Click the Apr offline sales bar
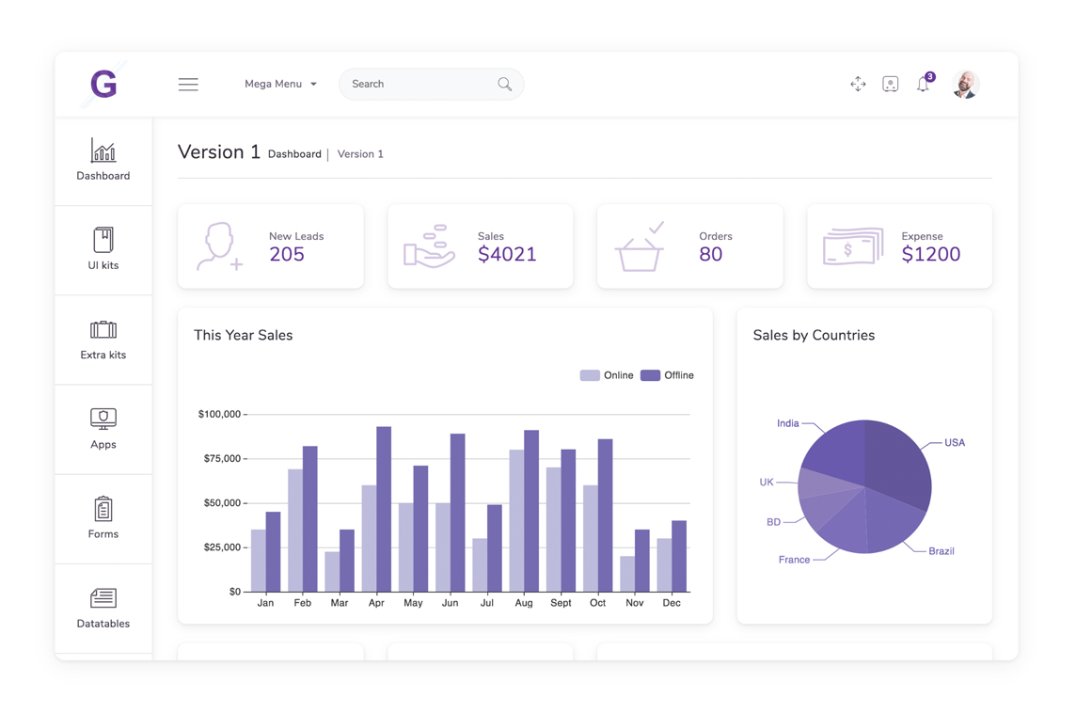This screenshot has height=713, width=1076. (x=384, y=509)
